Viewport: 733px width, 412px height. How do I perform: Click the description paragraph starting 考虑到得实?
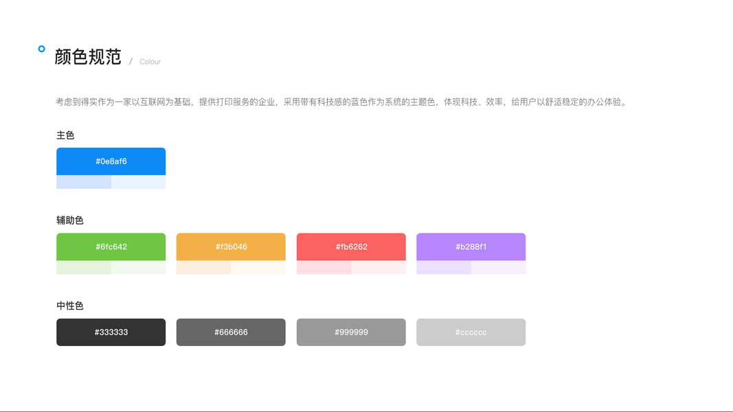pos(341,102)
